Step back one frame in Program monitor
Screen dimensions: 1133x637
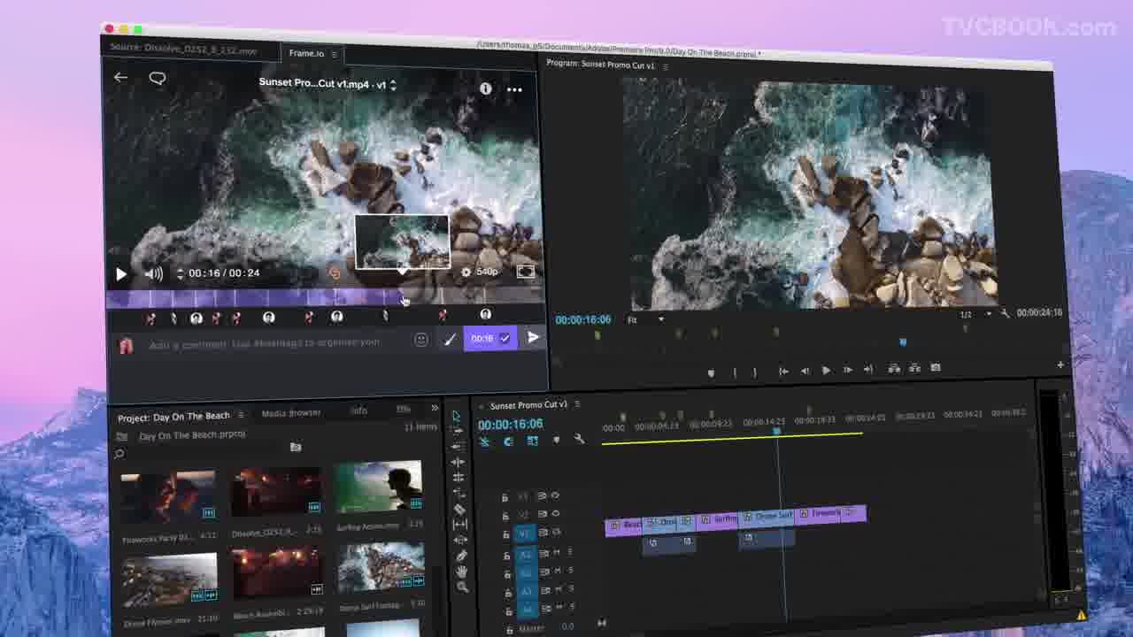tap(805, 371)
